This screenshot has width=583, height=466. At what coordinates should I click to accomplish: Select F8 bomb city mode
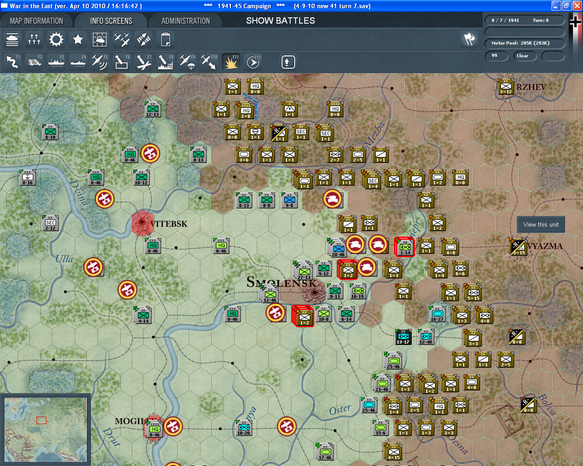pyautogui.click(x=165, y=62)
